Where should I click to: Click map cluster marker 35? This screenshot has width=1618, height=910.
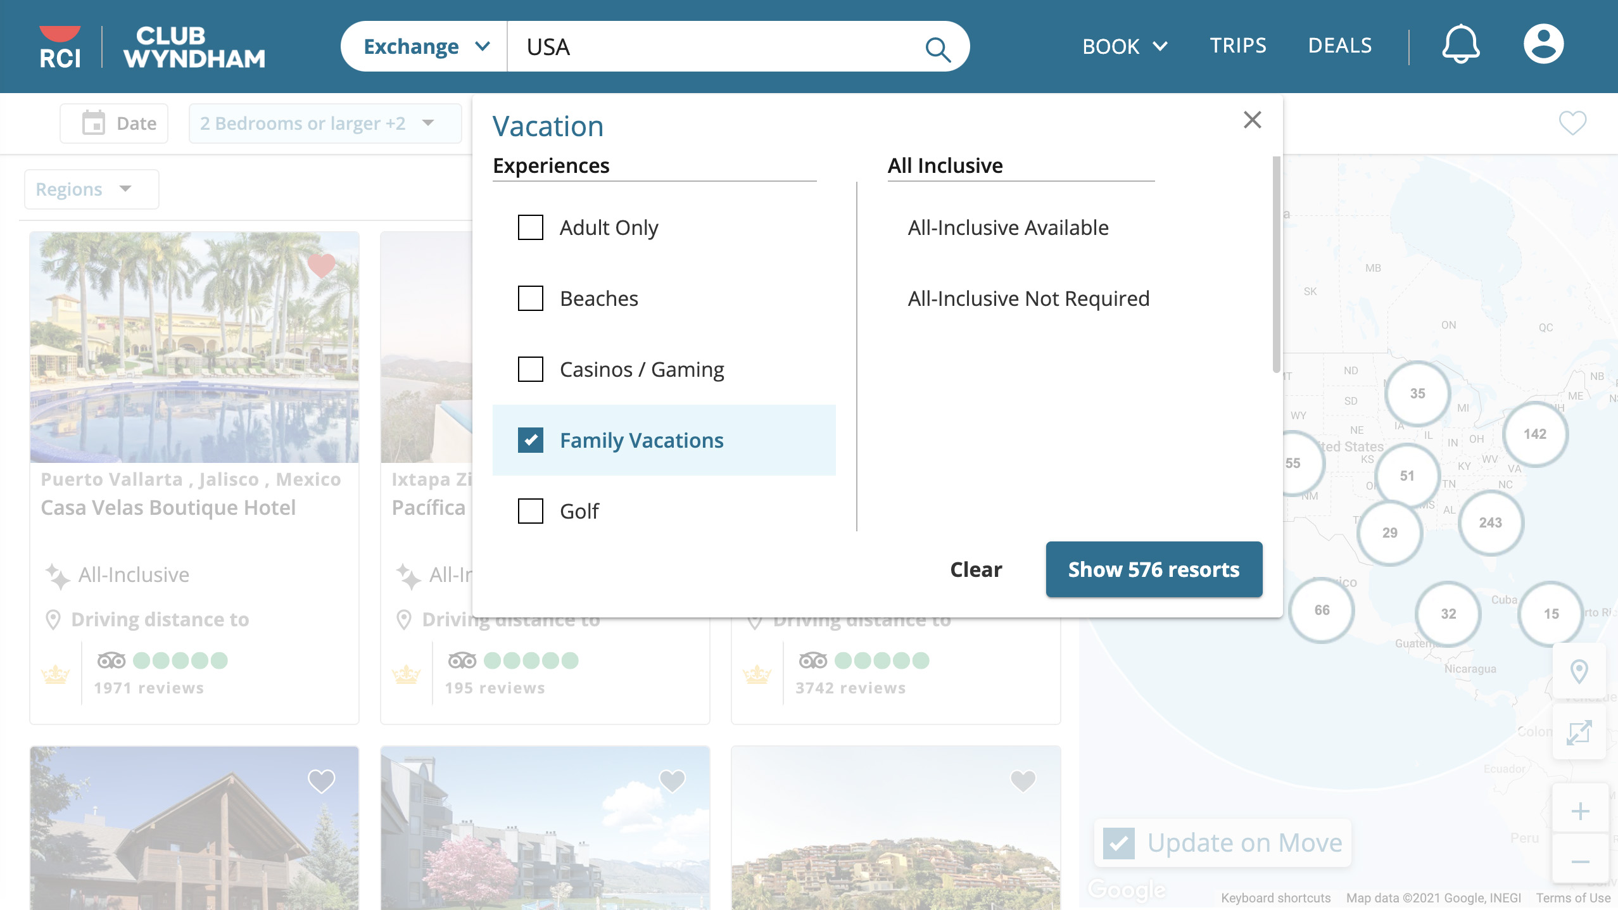point(1417,393)
